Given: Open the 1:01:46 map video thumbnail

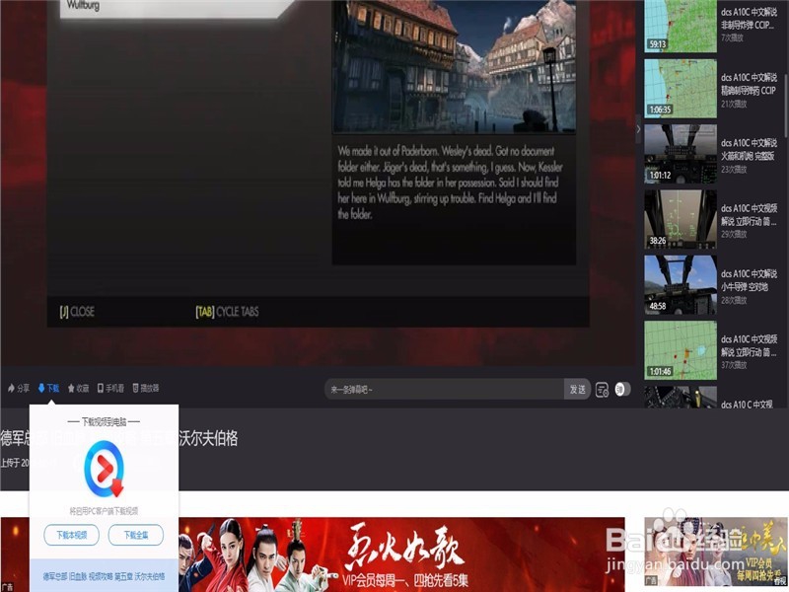Looking at the screenshot, I should [x=681, y=350].
